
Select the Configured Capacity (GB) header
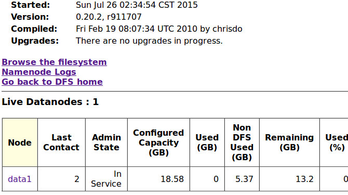[x=158, y=142]
